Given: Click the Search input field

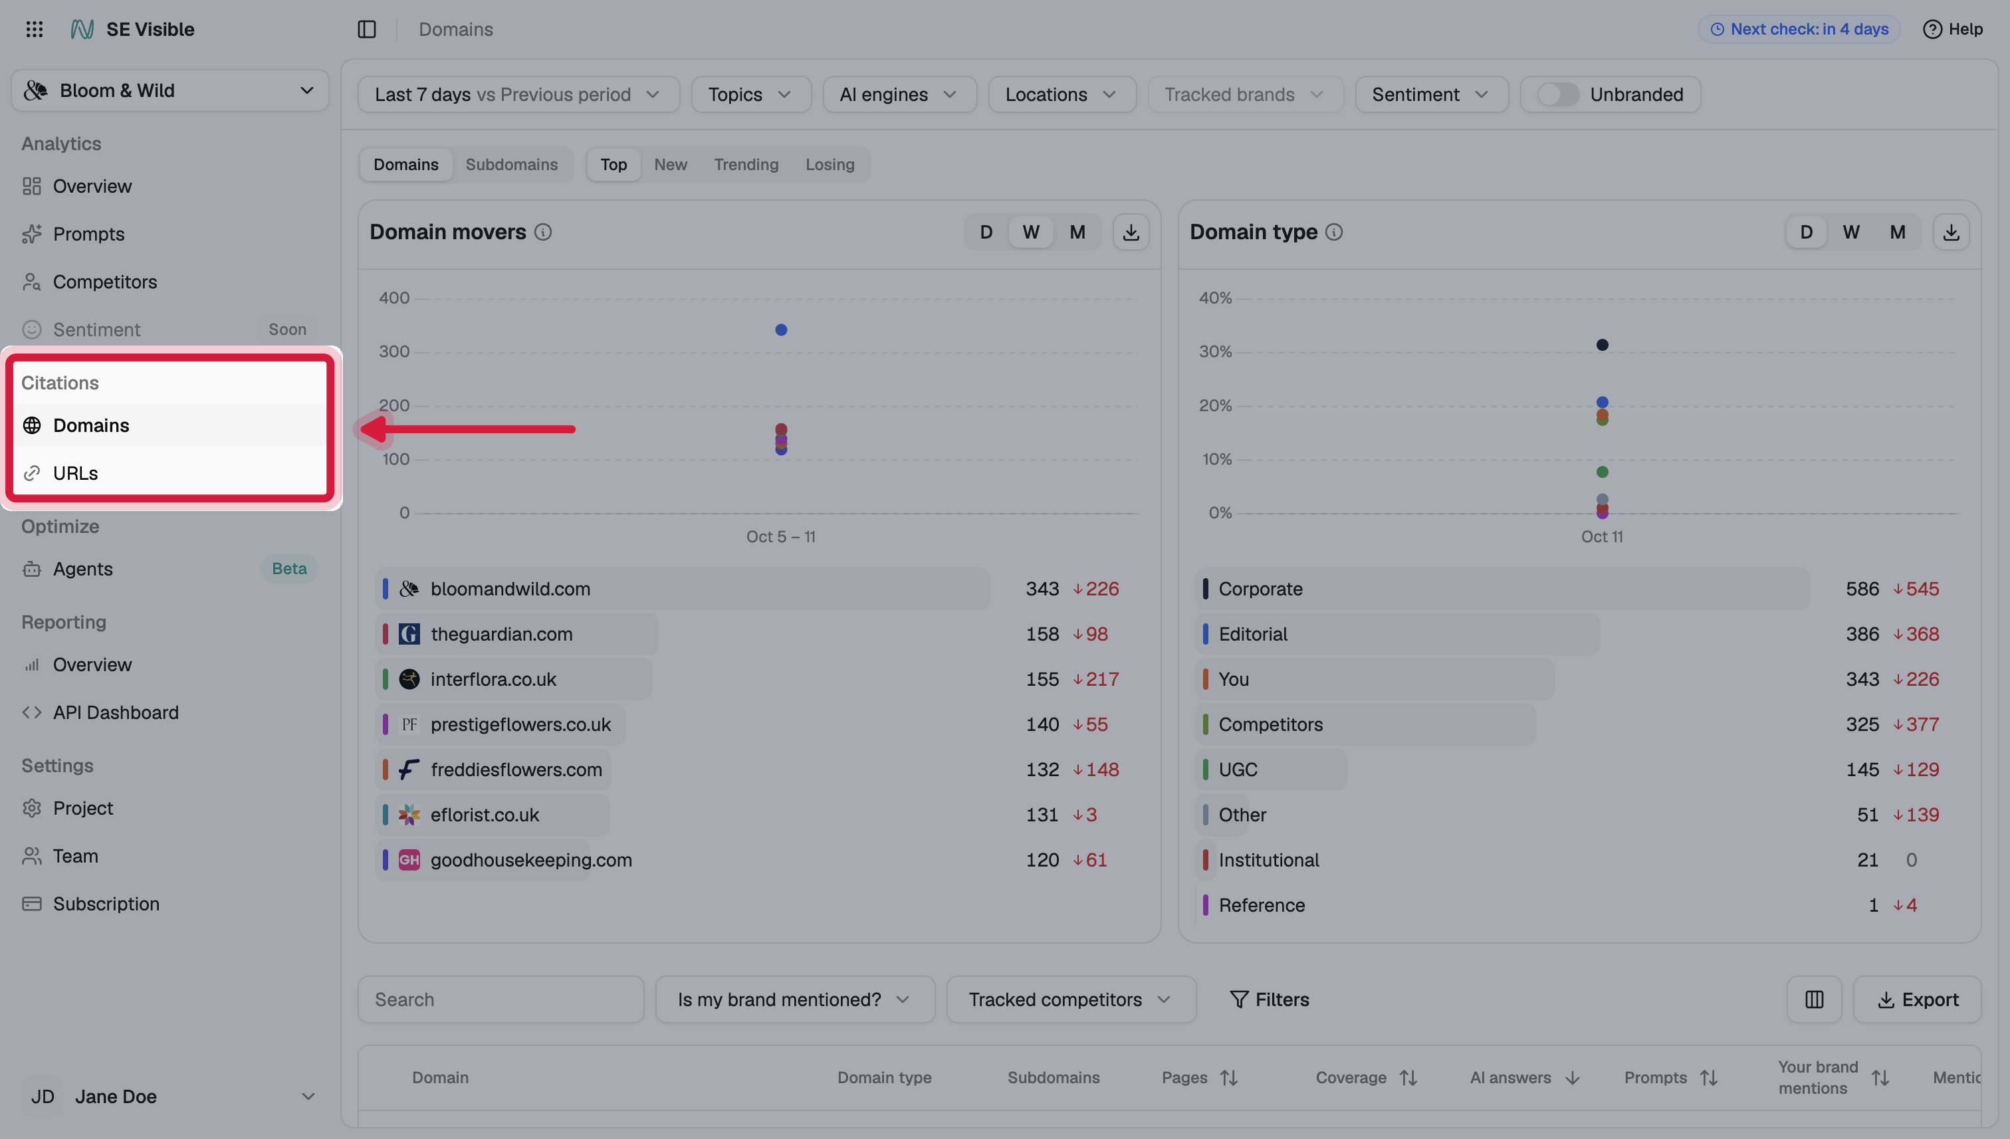Looking at the screenshot, I should (x=501, y=999).
